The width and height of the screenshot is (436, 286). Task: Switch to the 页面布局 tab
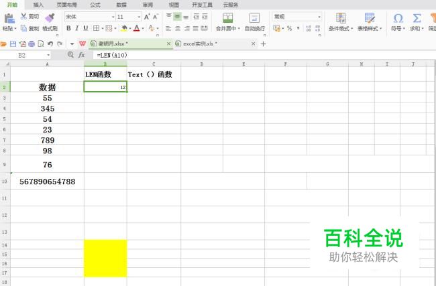click(66, 5)
